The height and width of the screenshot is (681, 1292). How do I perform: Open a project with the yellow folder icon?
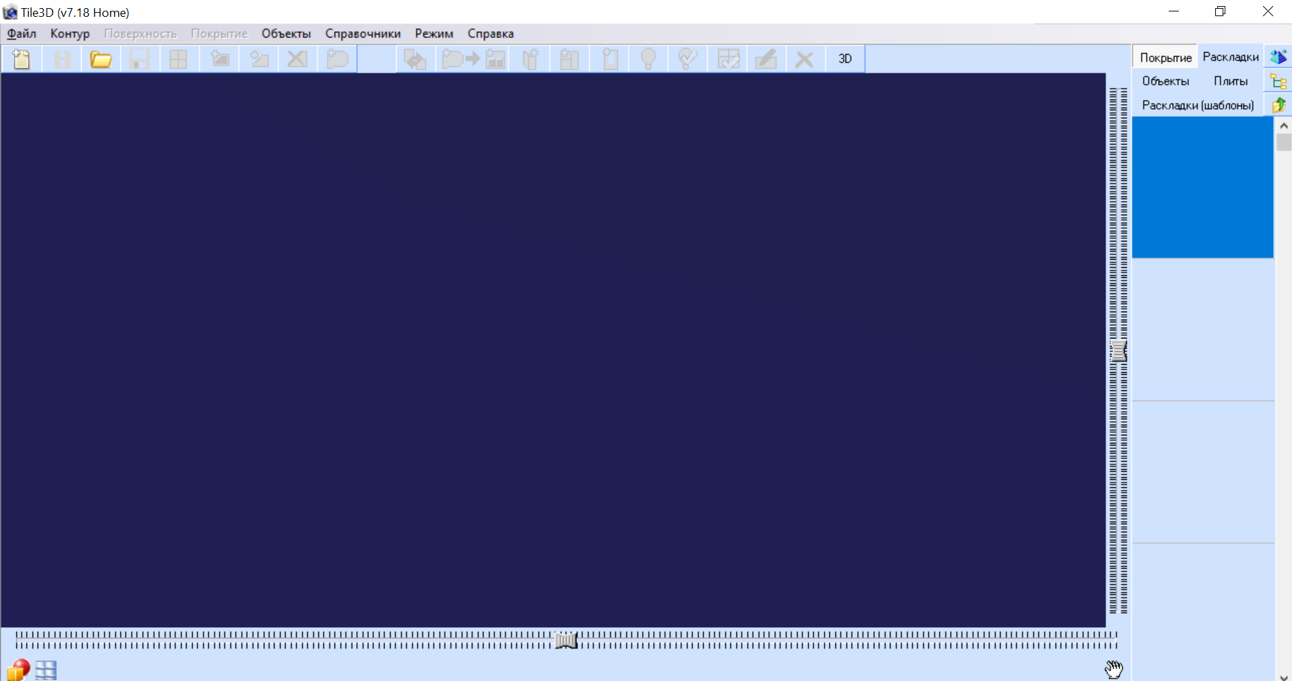(x=100, y=59)
